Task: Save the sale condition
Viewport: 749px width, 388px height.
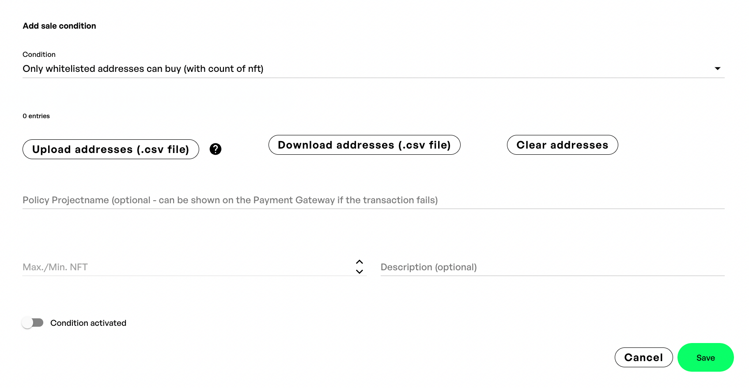Action: point(705,358)
